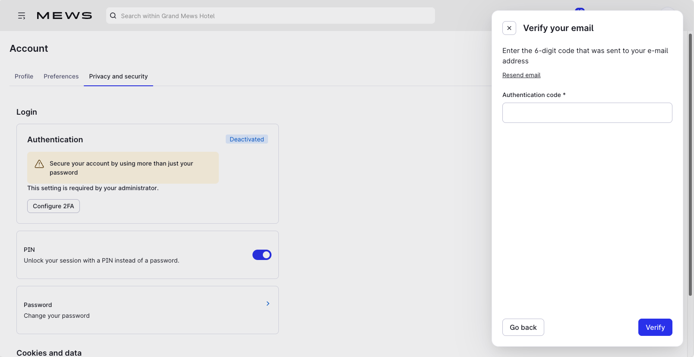This screenshot has width=694, height=357.
Task: Click the warning triangle icon in Authentication
Action: (x=39, y=164)
